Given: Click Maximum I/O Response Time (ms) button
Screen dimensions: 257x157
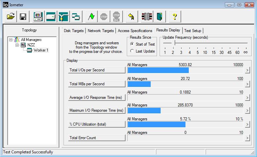Looking at the screenshot, I should (x=97, y=110).
